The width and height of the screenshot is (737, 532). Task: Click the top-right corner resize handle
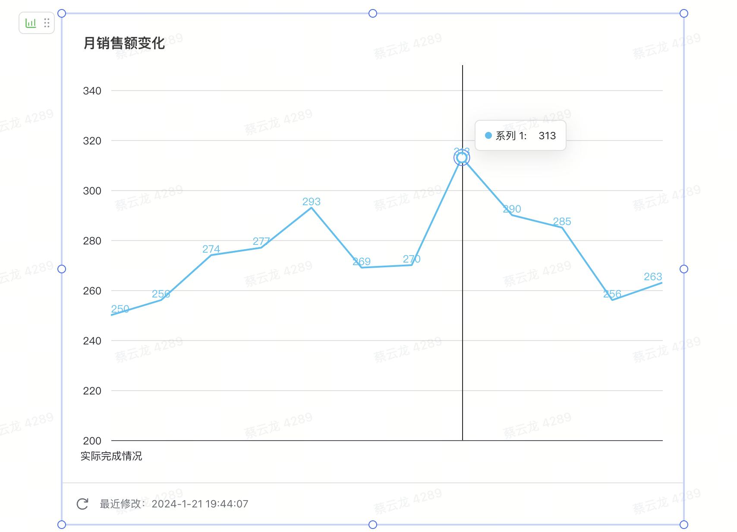(684, 13)
